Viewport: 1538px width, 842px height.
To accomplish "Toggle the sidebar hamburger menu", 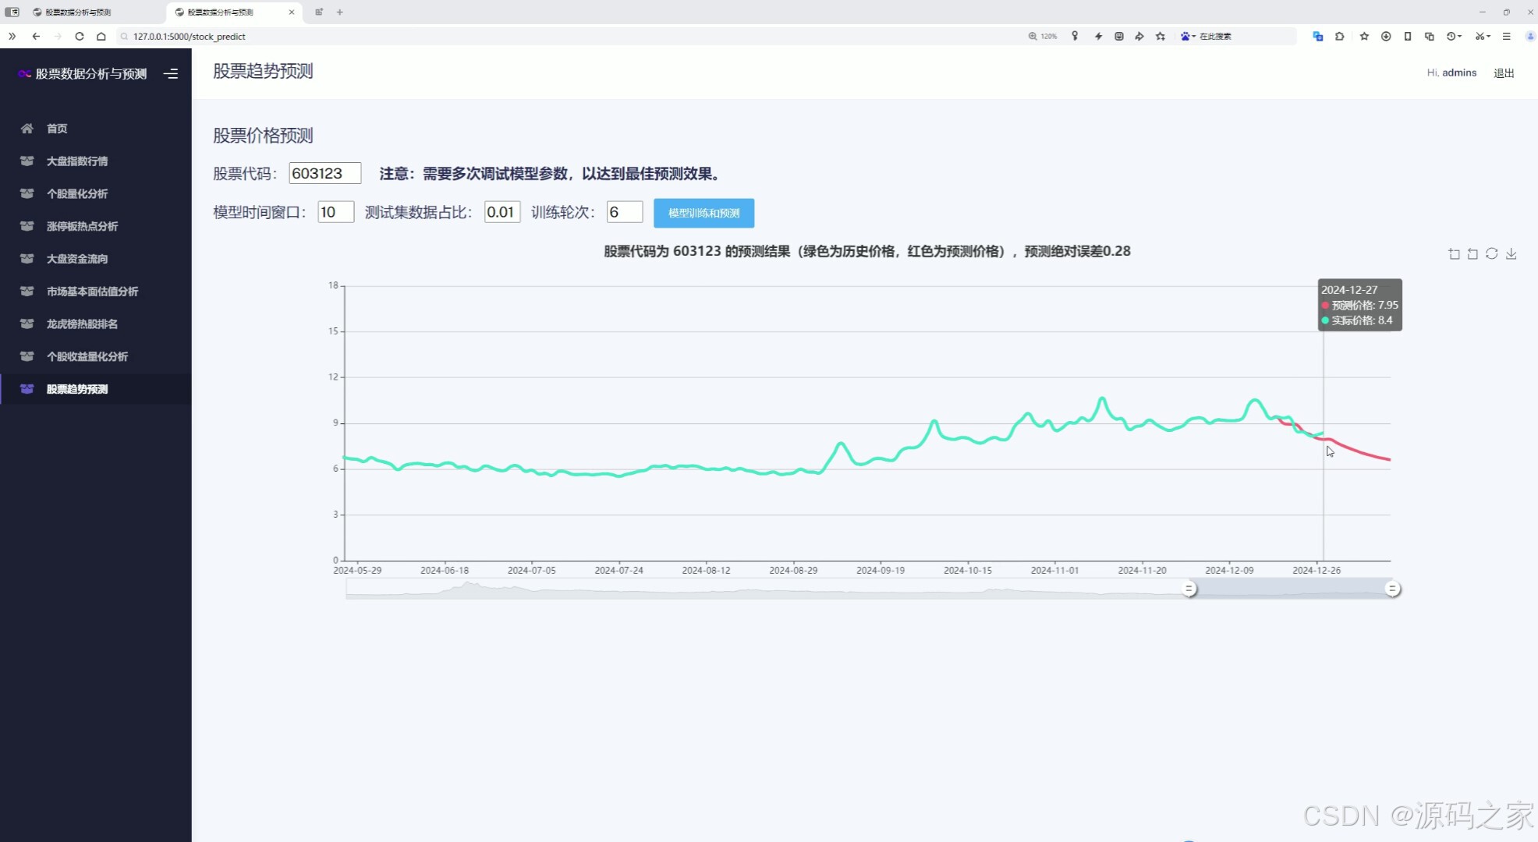I will tap(171, 74).
